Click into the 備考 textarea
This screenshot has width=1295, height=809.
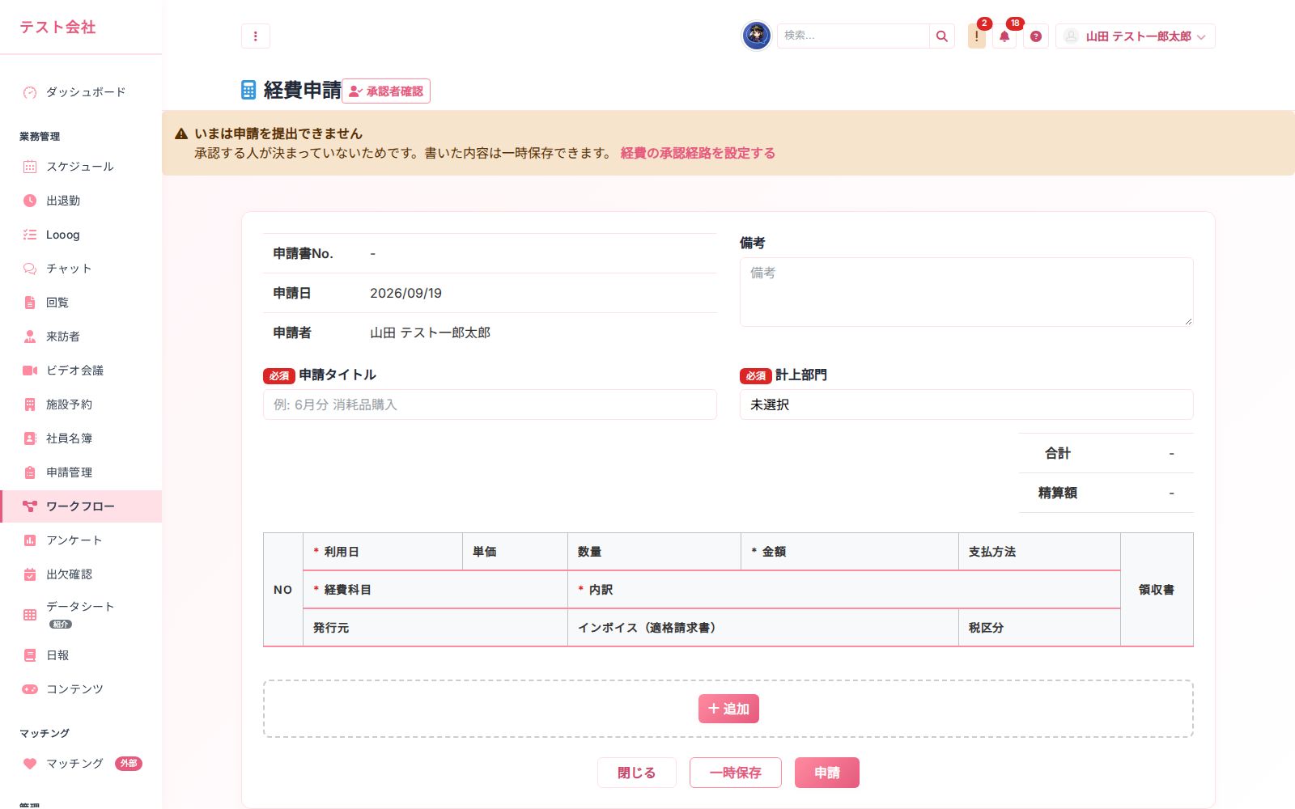[966, 292]
